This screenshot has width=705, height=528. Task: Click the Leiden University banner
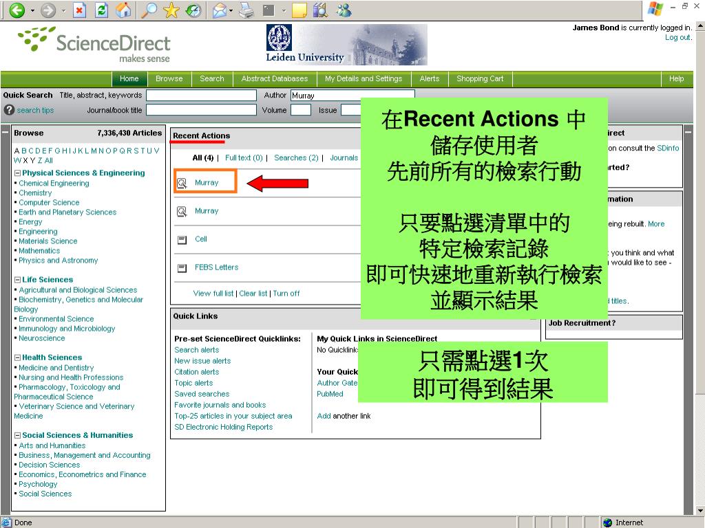(346, 45)
